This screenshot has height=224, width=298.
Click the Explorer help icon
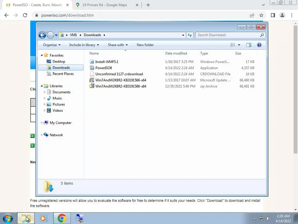(259, 45)
